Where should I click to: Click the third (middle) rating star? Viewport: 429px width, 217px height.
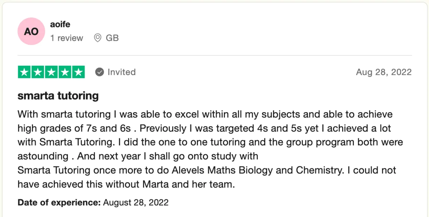click(x=51, y=72)
